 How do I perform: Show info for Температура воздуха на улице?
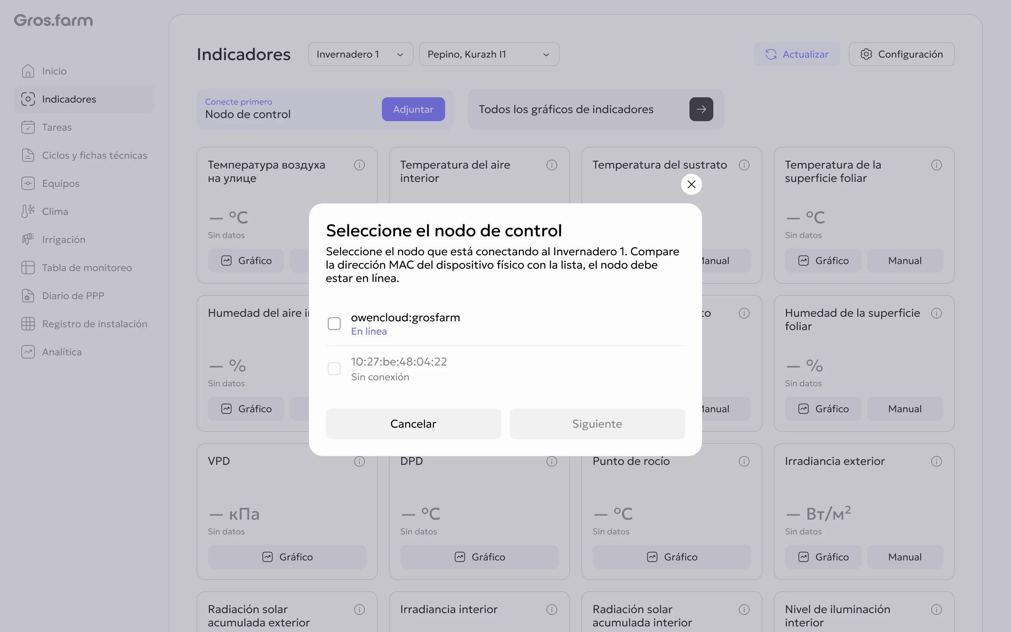pyautogui.click(x=359, y=165)
